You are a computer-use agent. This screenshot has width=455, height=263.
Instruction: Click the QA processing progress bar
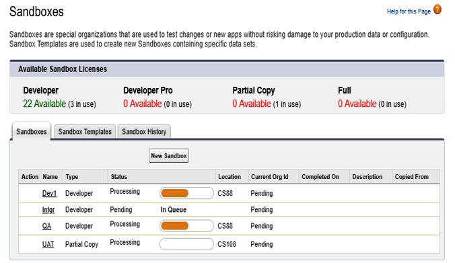coord(186,226)
